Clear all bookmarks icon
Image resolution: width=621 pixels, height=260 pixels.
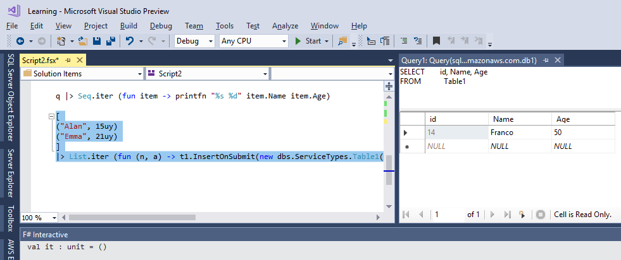pyautogui.click(x=479, y=41)
